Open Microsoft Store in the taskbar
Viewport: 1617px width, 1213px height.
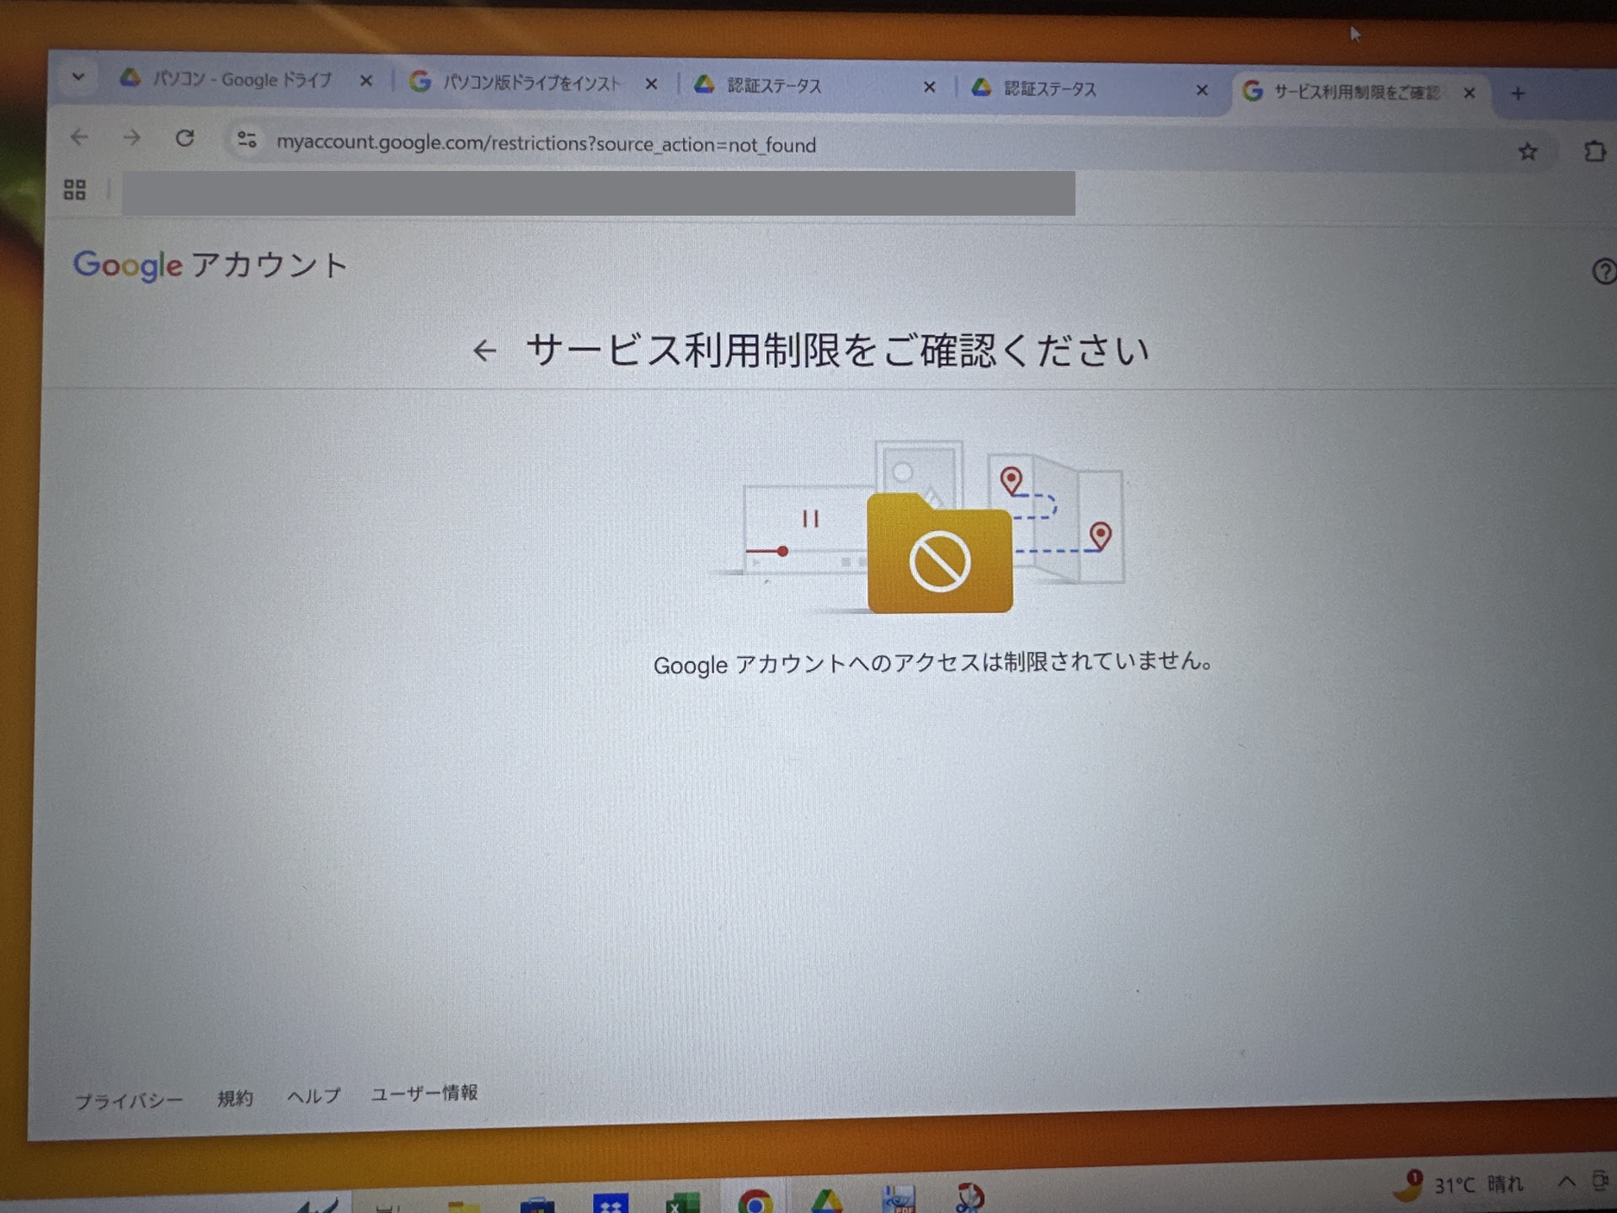[x=536, y=1205]
